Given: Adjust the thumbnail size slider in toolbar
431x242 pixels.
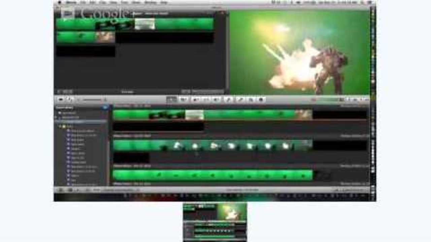Looking at the screenshot, I should (x=92, y=99).
